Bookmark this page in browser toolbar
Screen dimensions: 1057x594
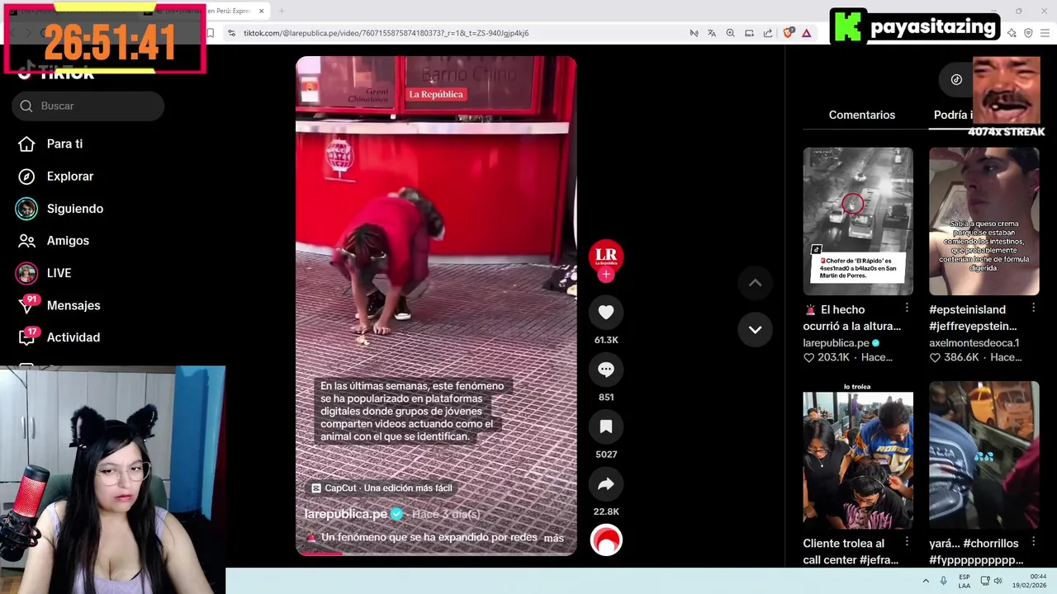coord(211,33)
